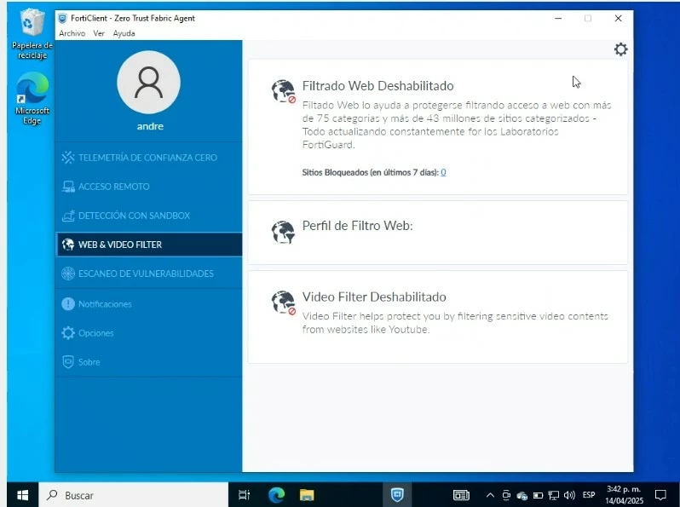Screen dimensions: 680x507
Task: Go to Acceso Remoto section
Action: [x=149, y=187]
